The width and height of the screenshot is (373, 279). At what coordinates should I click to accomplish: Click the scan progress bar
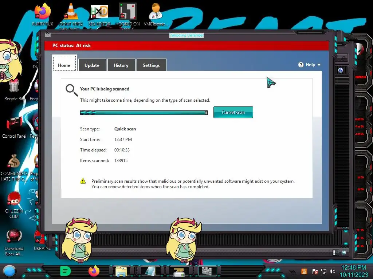tap(144, 113)
